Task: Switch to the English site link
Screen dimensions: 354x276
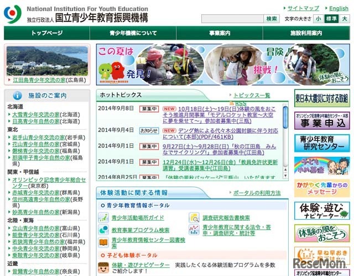Action: pos(339,8)
